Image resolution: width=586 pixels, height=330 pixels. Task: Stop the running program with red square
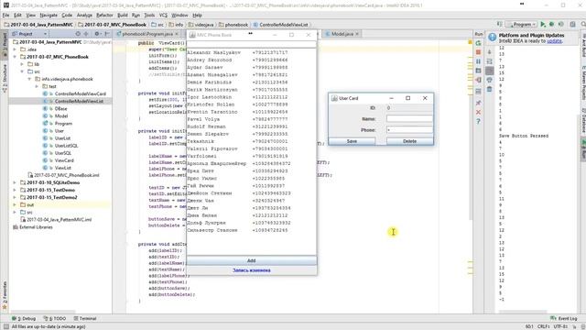[x=478, y=52]
